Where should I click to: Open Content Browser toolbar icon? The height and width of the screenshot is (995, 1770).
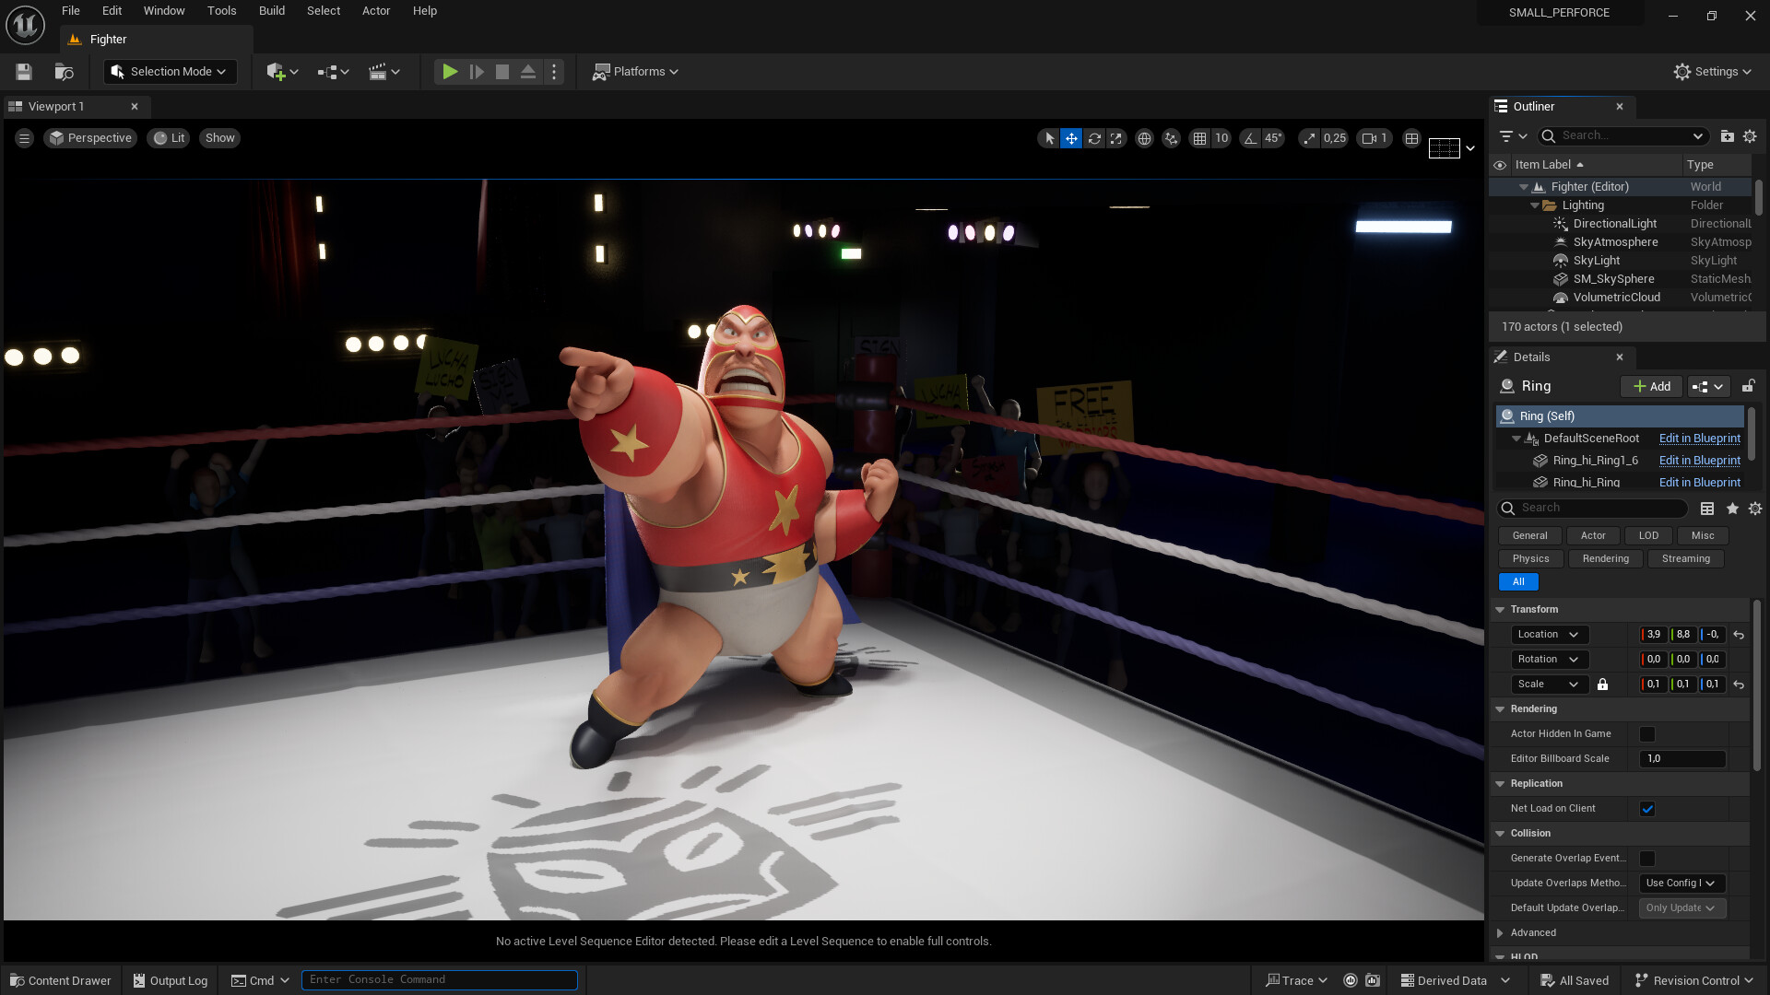(x=64, y=72)
